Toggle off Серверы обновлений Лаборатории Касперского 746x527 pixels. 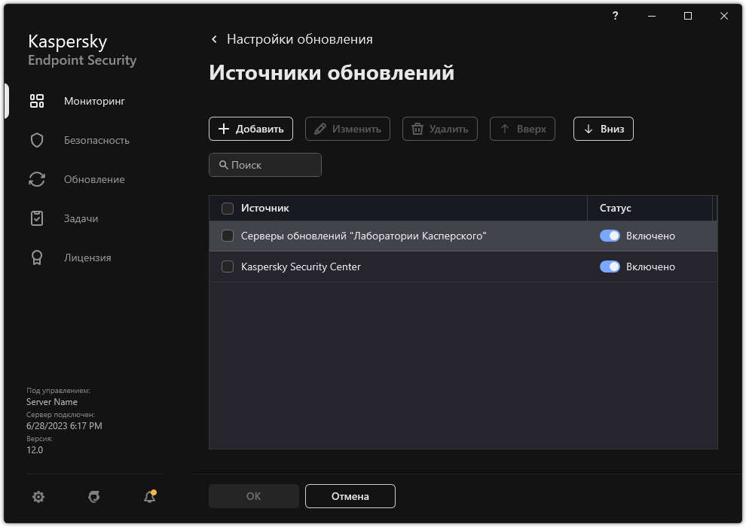tap(610, 236)
